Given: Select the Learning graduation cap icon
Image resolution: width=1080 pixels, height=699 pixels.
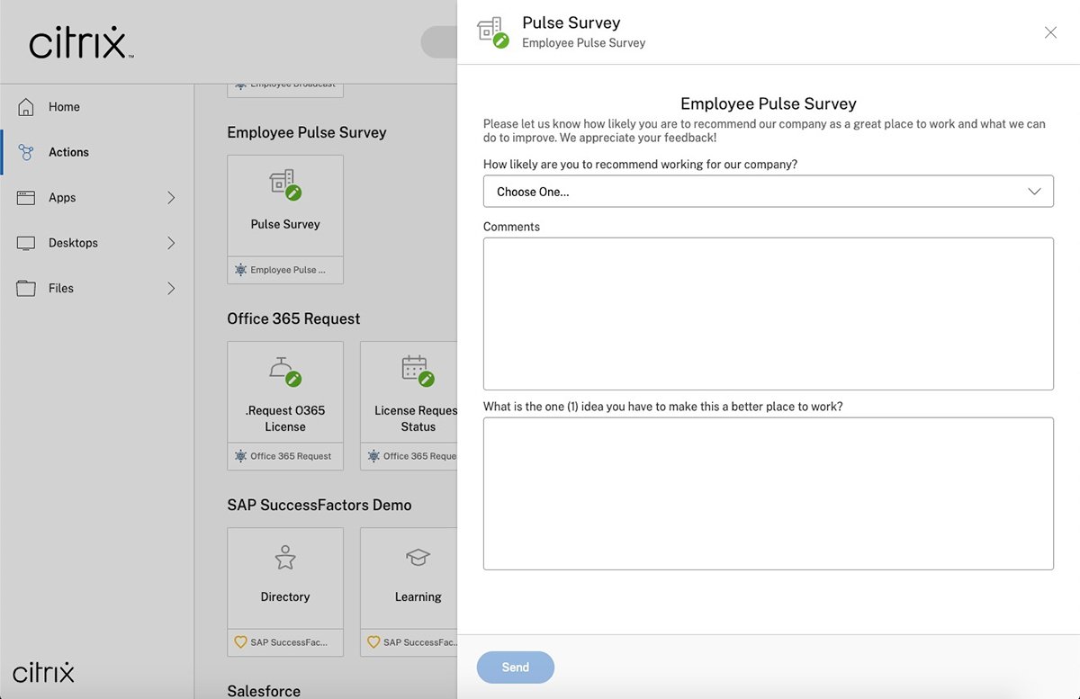Looking at the screenshot, I should coord(418,557).
